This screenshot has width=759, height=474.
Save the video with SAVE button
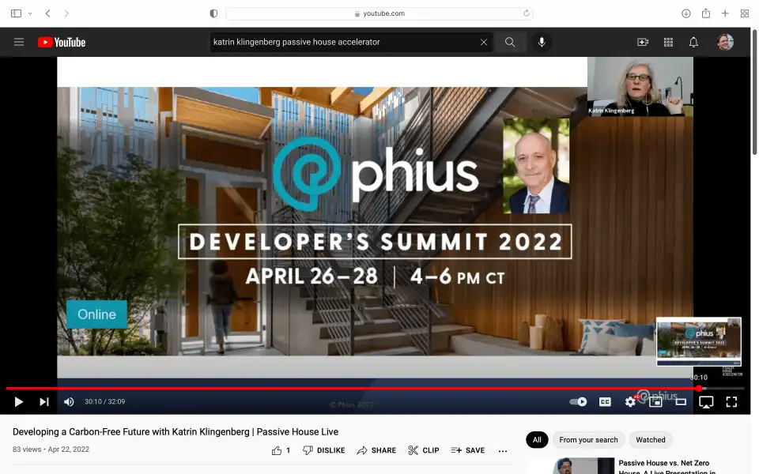(468, 450)
